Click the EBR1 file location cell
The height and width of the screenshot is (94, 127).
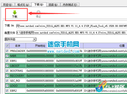(105, 61)
